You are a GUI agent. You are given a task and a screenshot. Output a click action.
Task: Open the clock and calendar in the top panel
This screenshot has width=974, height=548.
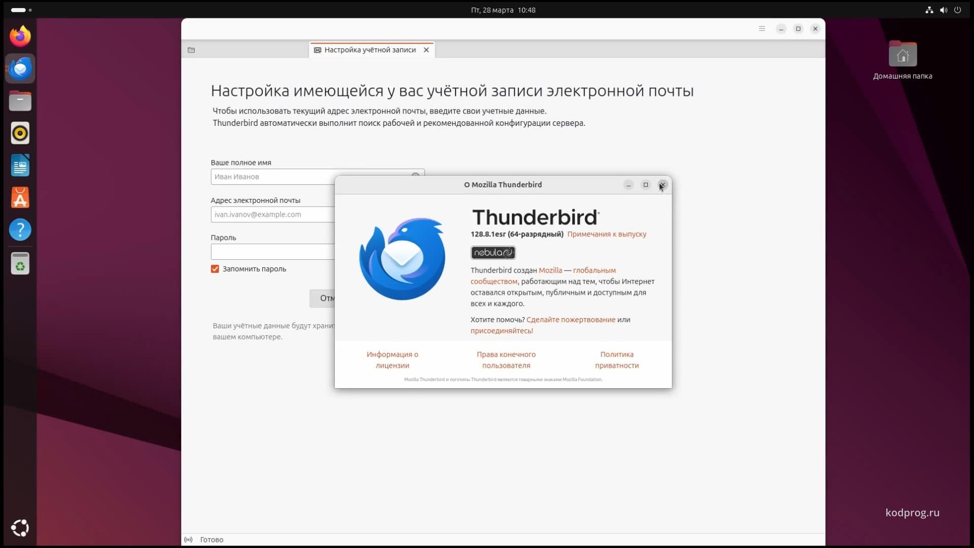click(503, 10)
